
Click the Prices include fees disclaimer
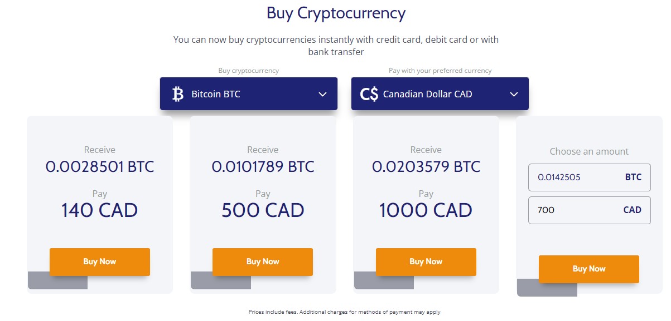pyautogui.click(x=344, y=312)
